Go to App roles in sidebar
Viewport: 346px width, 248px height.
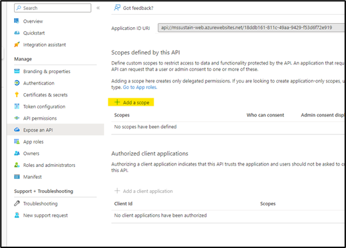(x=33, y=142)
